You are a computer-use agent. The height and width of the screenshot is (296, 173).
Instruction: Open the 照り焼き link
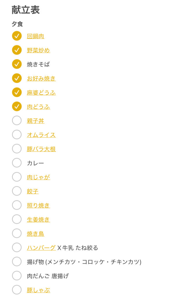pyautogui.click(x=38, y=205)
